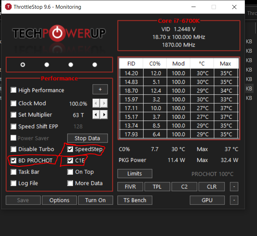Tick the More Data checkbox
Image resolution: width=257 pixels, height=236 pixels.
click(x=70, y=183)
